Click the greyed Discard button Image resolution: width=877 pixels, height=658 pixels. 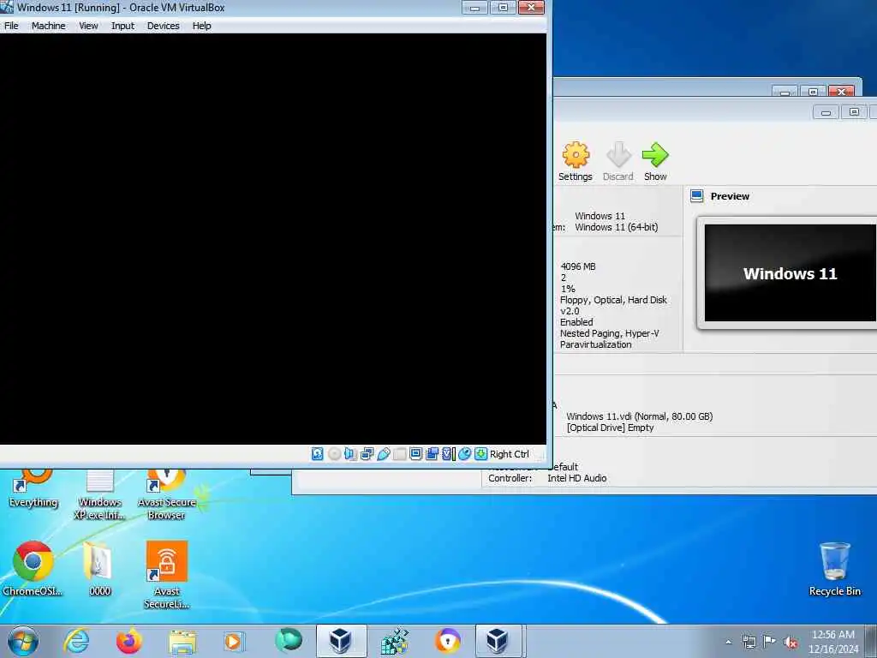coord(618,162)
